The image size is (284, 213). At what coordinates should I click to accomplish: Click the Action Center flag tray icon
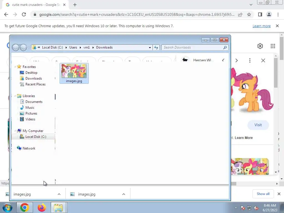[x=243, y=208]
